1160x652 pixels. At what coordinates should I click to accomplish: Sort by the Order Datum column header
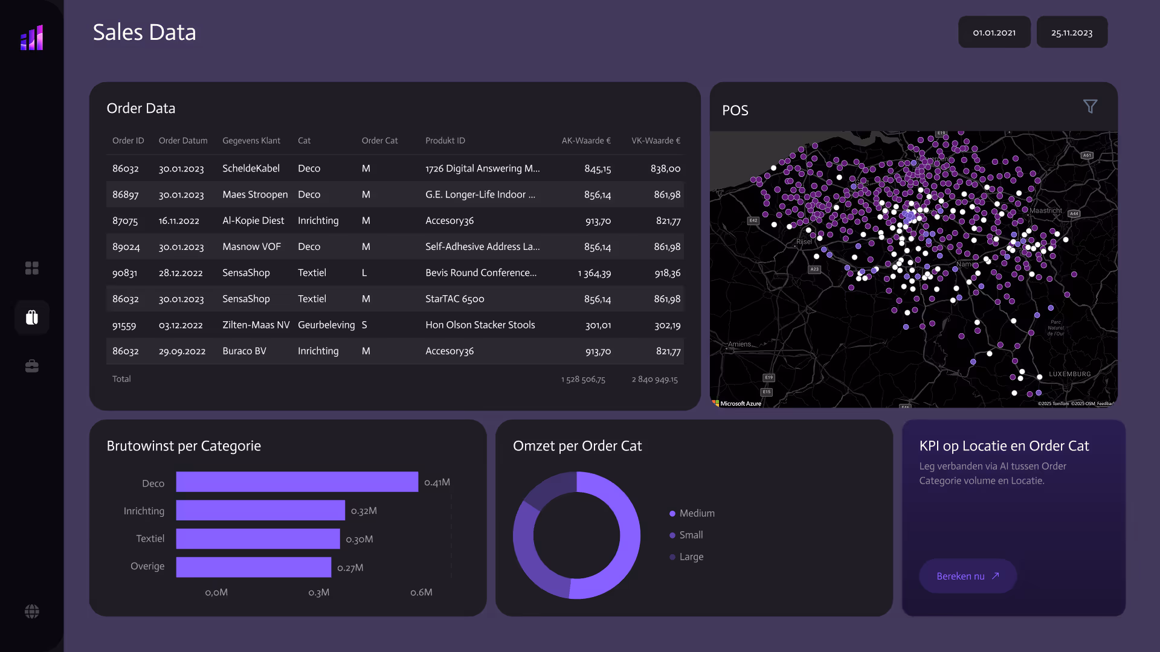click(183, 140)
